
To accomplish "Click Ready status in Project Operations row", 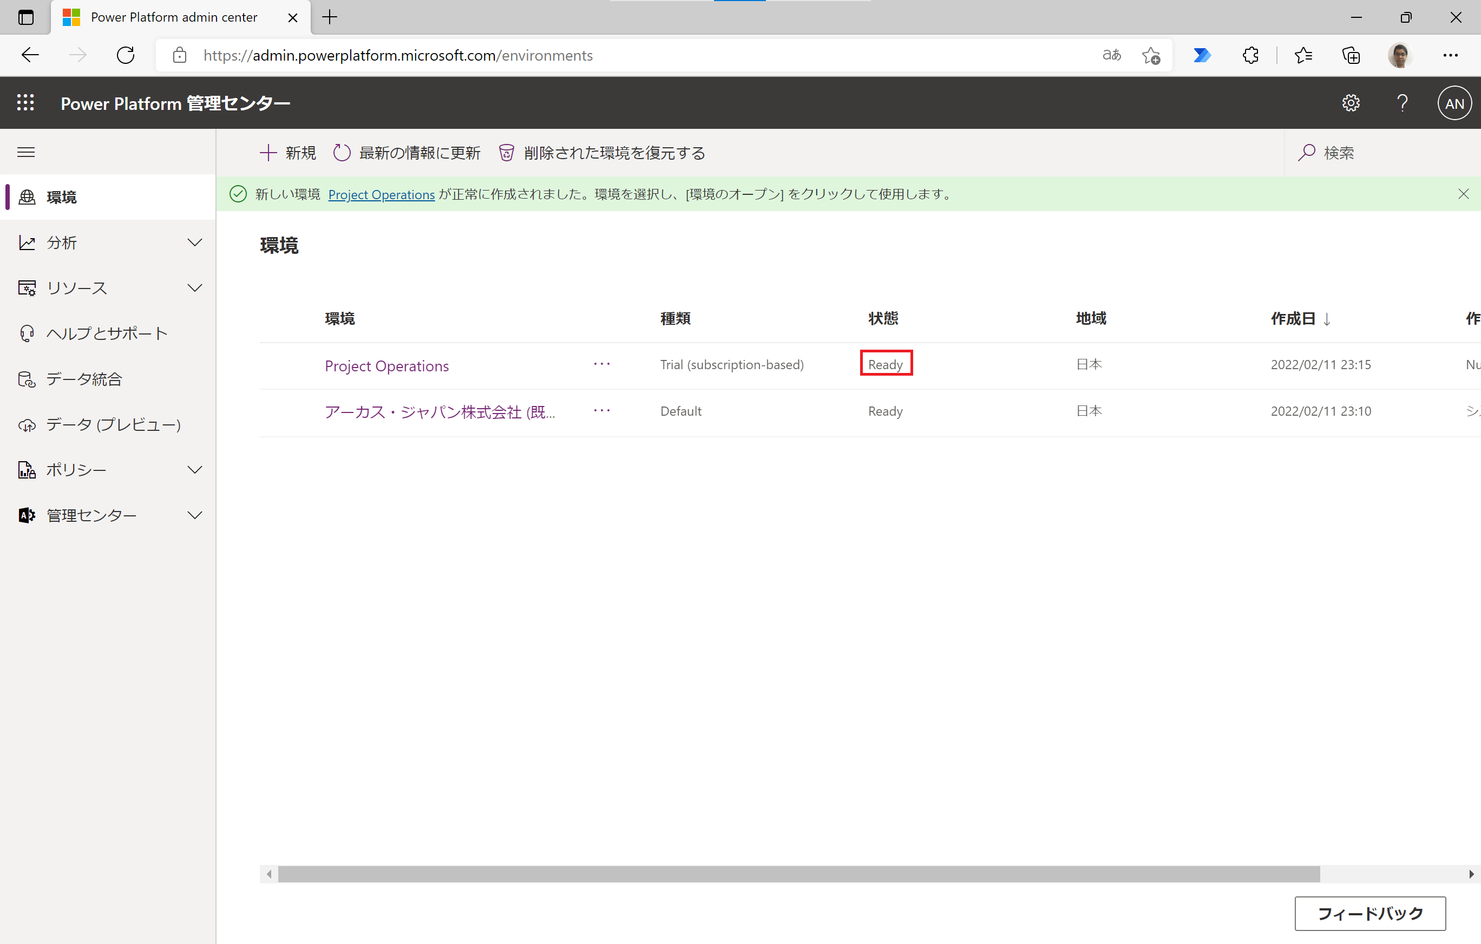I will (886, 364).
